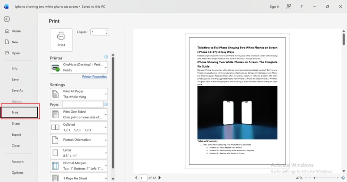This screenshot has width=347, height=182.
Task: Open Account in the Backstage menu
Action: click(x=18, y=162)
